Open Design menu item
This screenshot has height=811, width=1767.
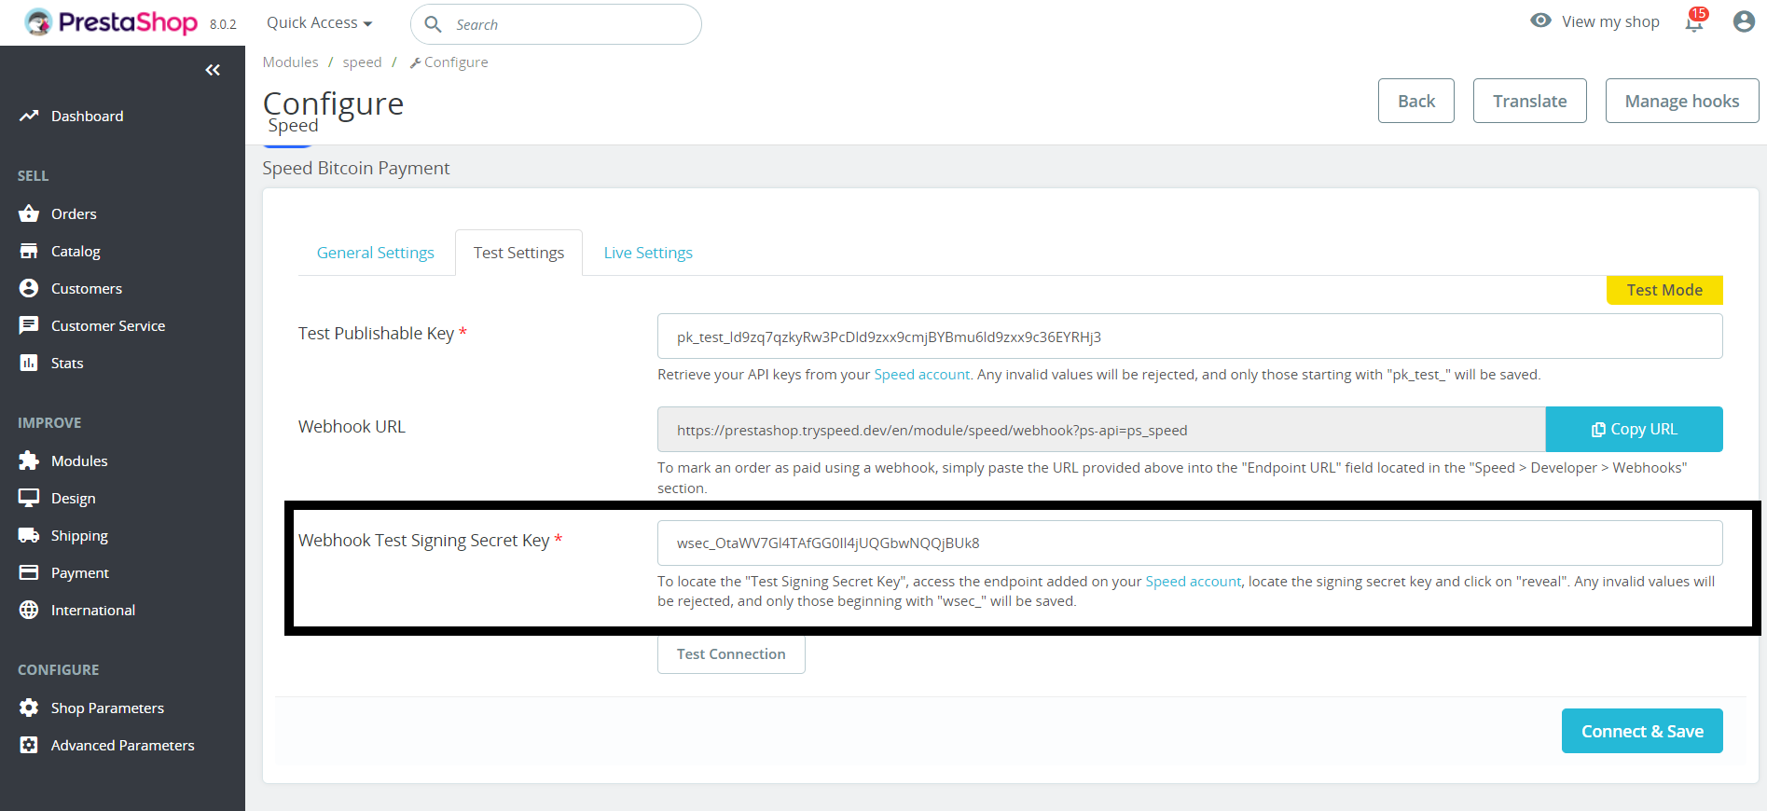[x=73, y=498]
